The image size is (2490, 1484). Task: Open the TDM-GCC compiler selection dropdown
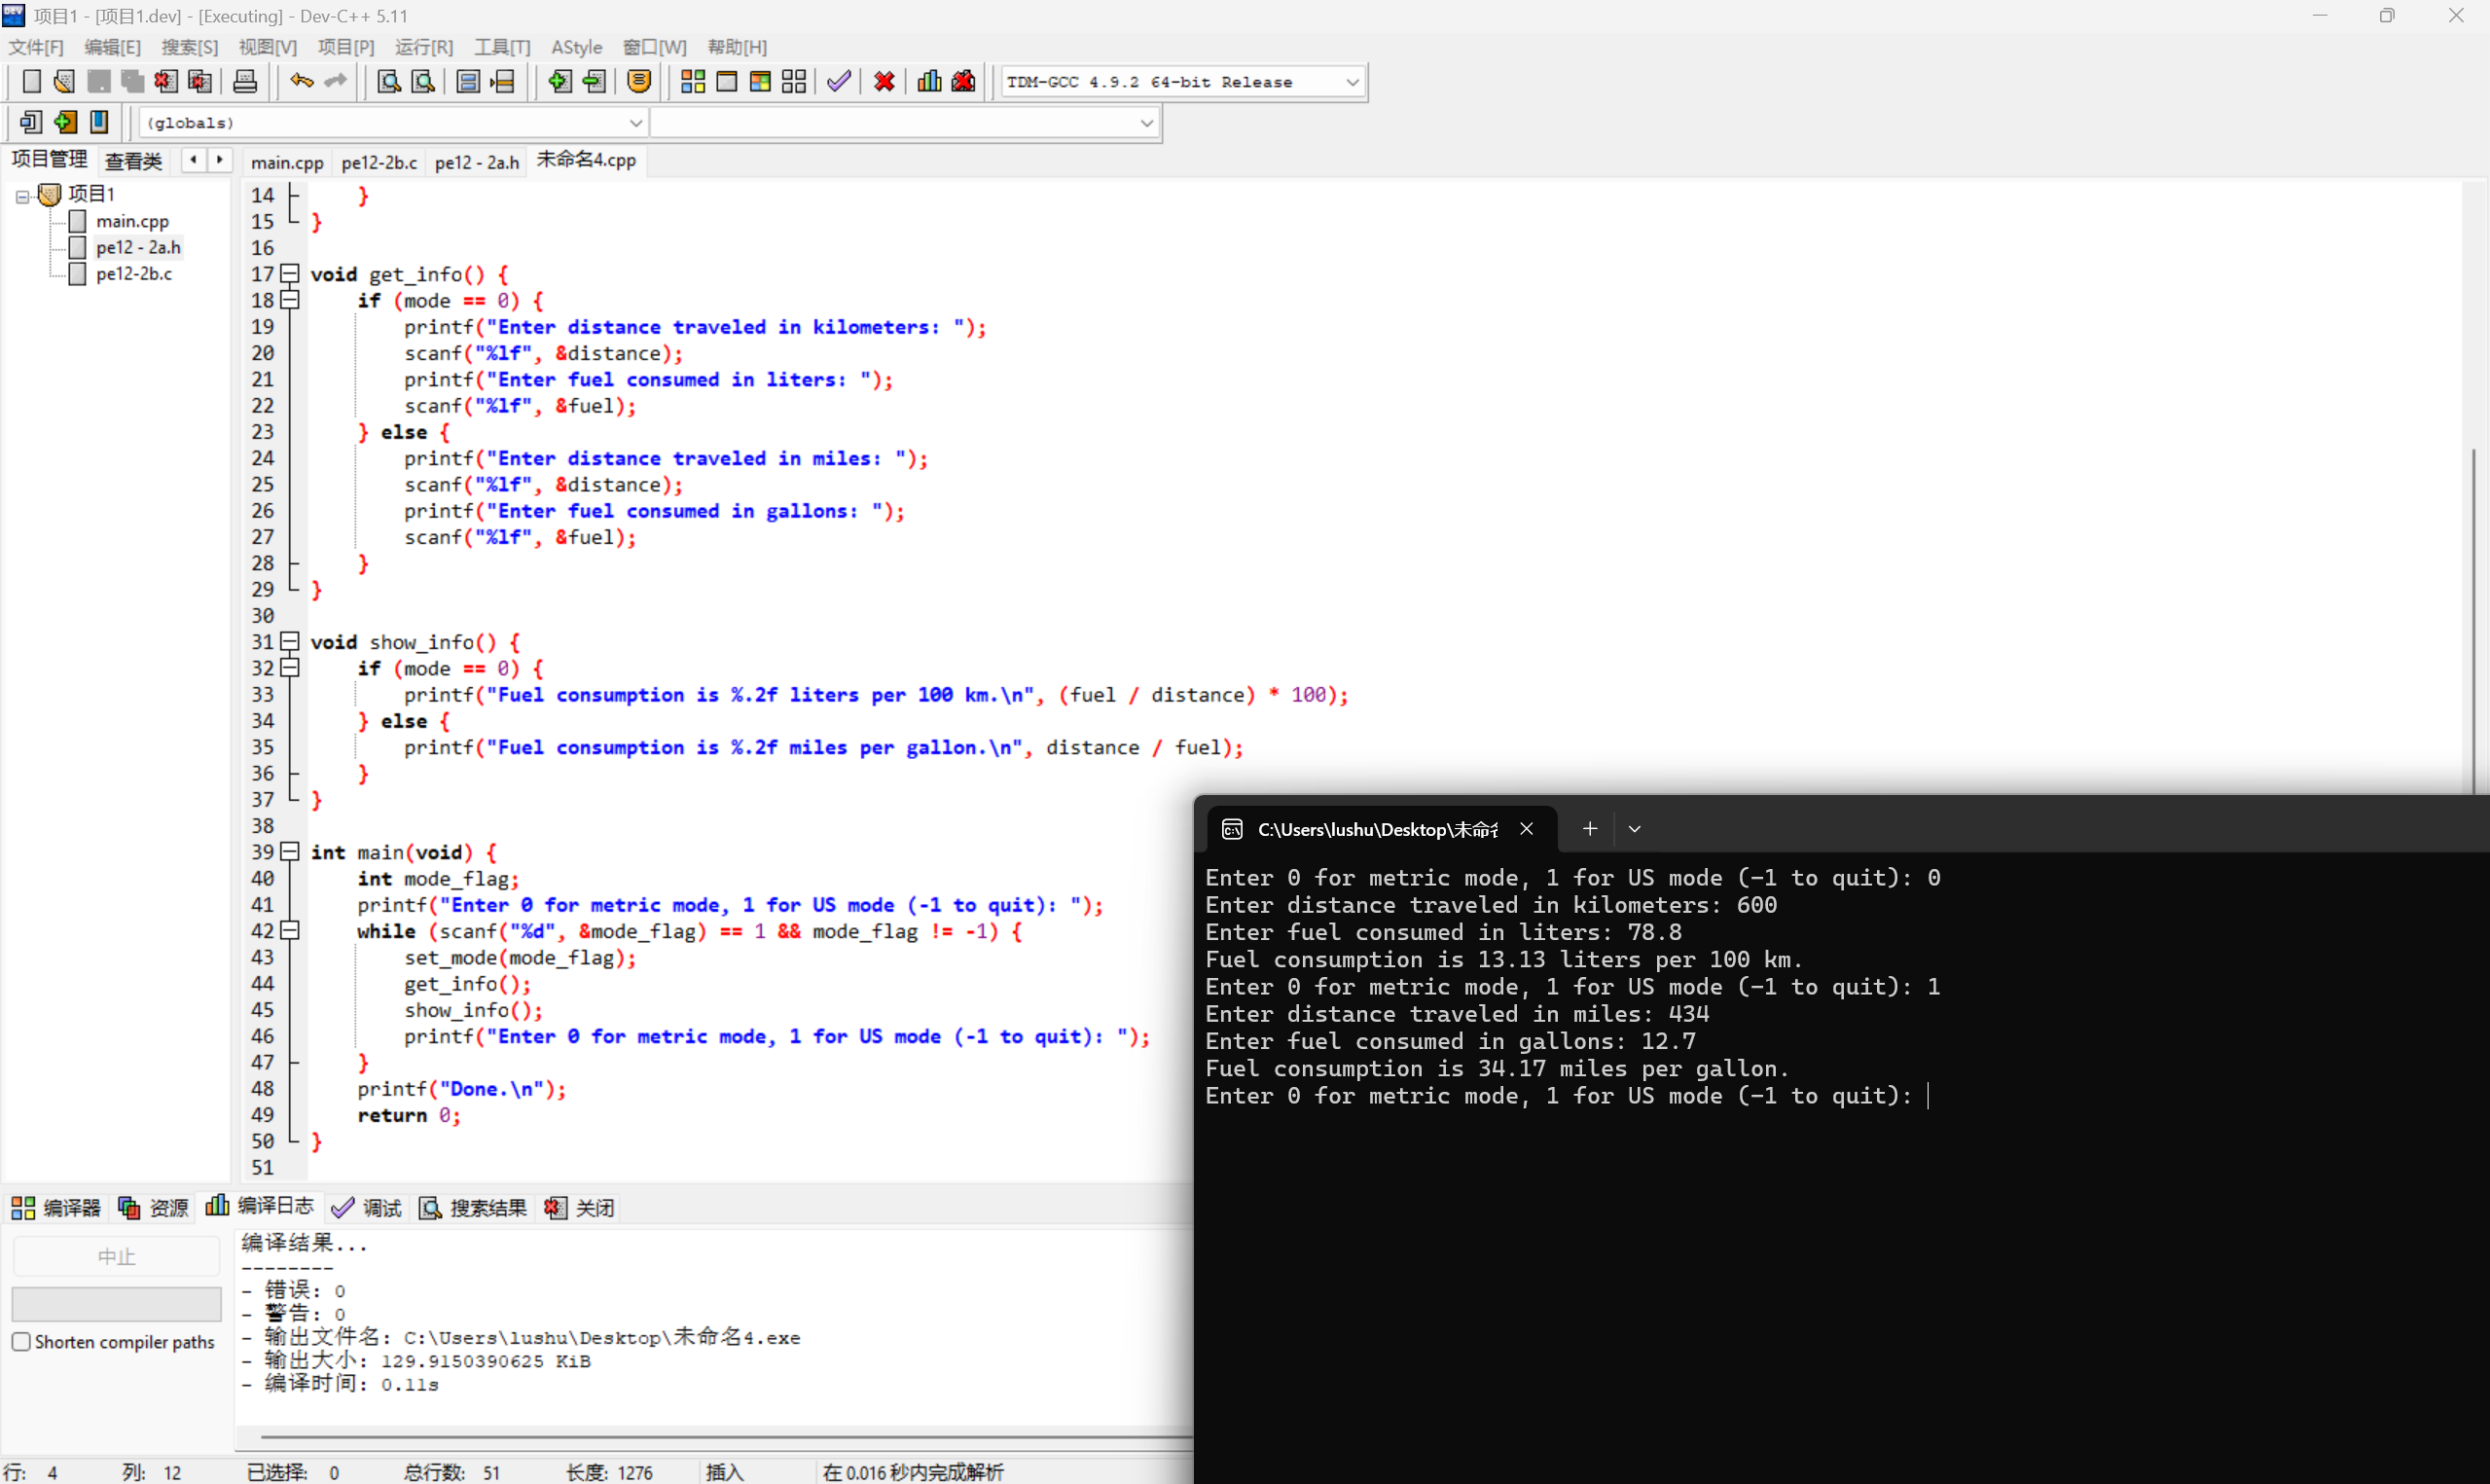pos(1352,82)
